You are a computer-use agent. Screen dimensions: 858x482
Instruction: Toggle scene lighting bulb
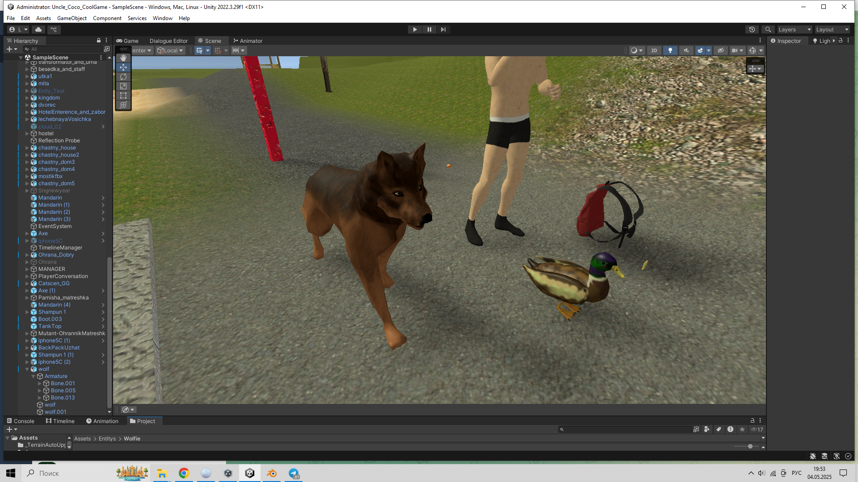[670, 50]
